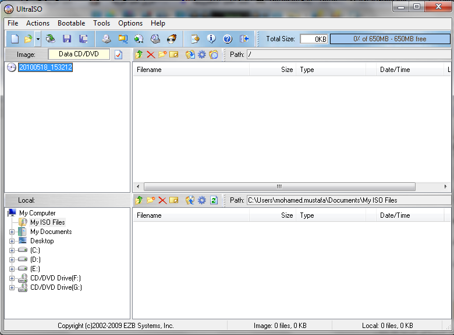The image size is (454, 335).
Task: Click the Open CD/DVD icon
Action: click(x=51, y=39)
